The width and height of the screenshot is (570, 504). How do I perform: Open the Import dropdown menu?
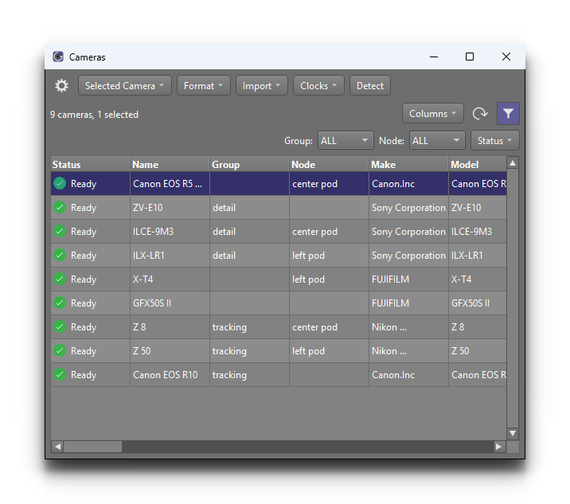pyautogui.click(x=262, y=86)
